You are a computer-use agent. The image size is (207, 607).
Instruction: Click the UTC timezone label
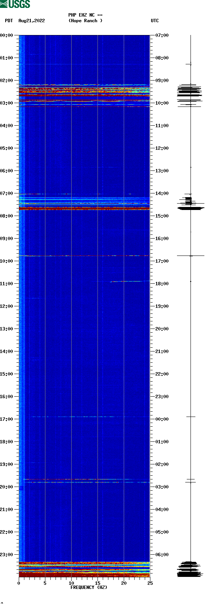click(155, 21)
